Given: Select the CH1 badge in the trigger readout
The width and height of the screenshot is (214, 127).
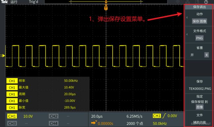Looking at the screenshot, I should [x=157, y=116].
